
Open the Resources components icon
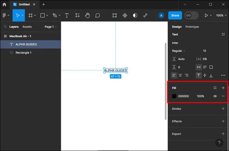pyautogui.click(x=77, y=15)
